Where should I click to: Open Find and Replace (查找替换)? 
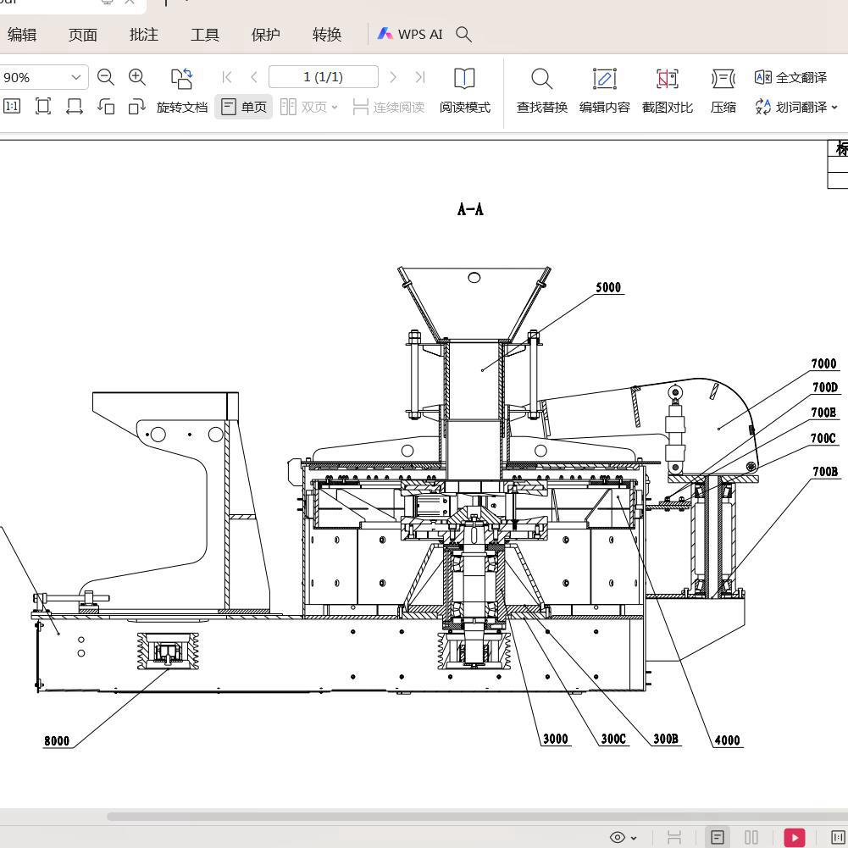tap(541, 91)
